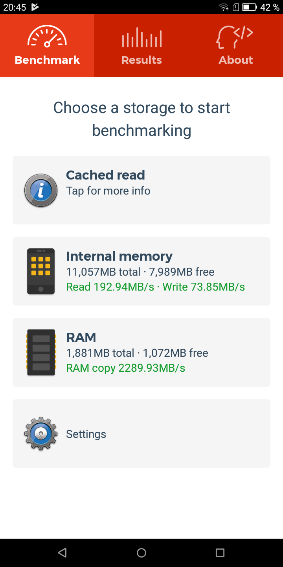The image size is (283, 567).
Task: Start benchmarking Internal memory
Action: pos(141,271)
